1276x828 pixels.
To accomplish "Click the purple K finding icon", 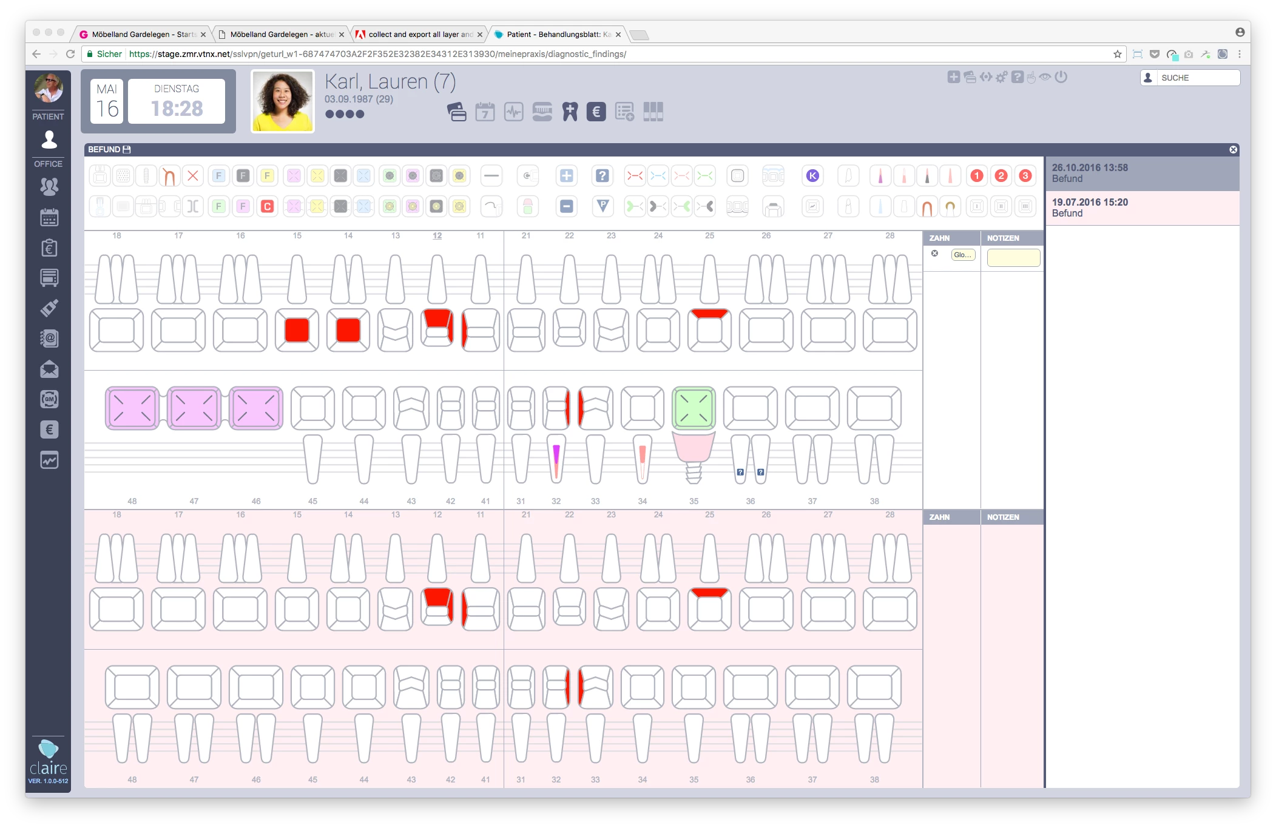I will click(x=812, y=176).
